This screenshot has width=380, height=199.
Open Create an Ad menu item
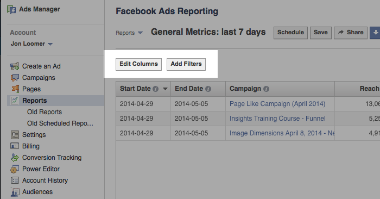(x=41, y=66)
